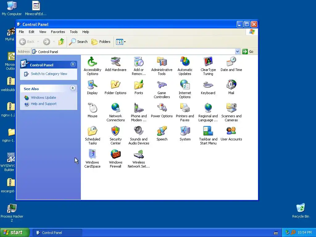316x237 pixels.
Task: Click the Windows Update link
Action: pos(43,98)
